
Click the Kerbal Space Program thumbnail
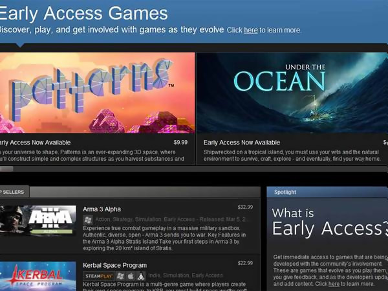pyautogui.click(x=38, y=276)
